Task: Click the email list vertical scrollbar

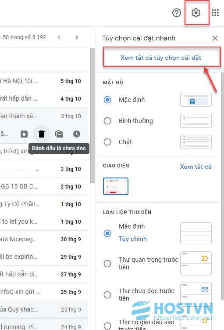Action: click(x=92, y=115)
